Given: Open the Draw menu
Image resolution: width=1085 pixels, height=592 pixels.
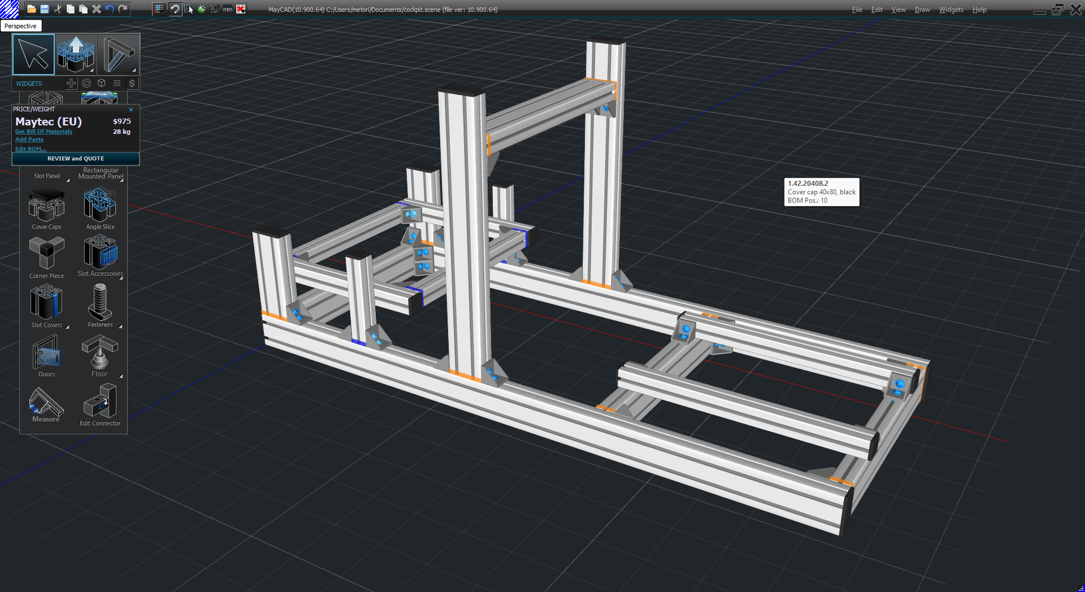Looking at the screenshot, I should pos(922,10).
